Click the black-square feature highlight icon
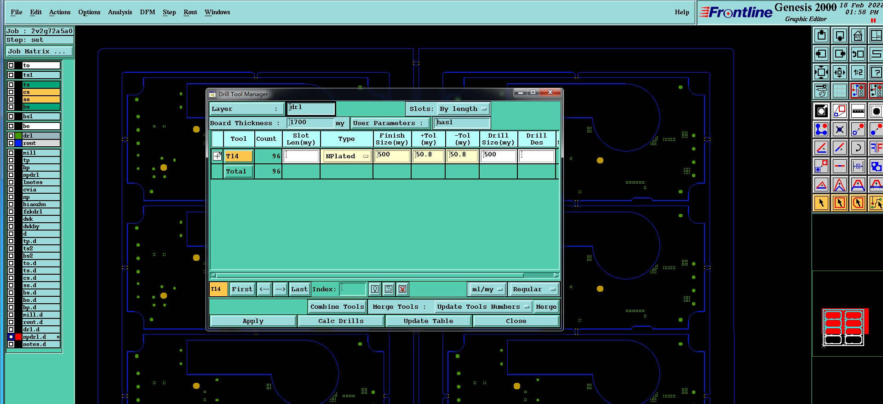Screen dimensions: 883x404 click(x=821, y=111)
